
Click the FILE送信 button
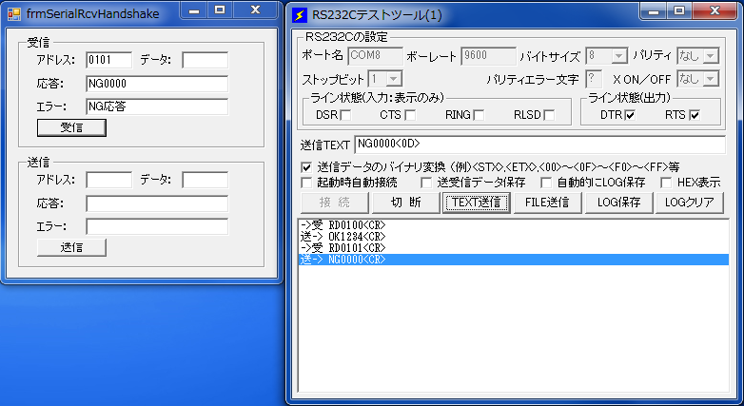tap(547, 203)
